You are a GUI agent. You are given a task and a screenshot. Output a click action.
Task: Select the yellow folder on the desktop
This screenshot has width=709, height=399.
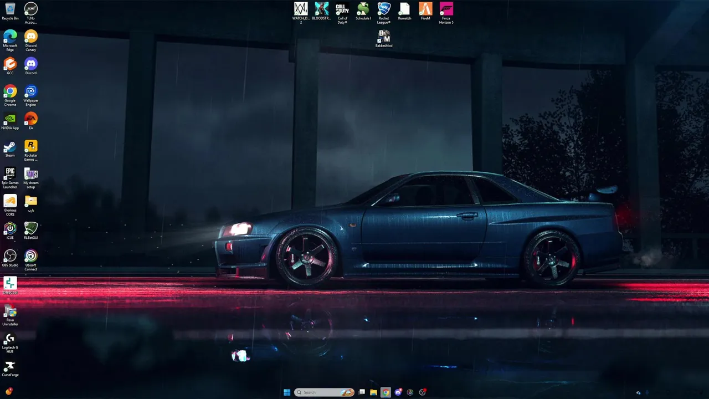(x=31, y=203)
